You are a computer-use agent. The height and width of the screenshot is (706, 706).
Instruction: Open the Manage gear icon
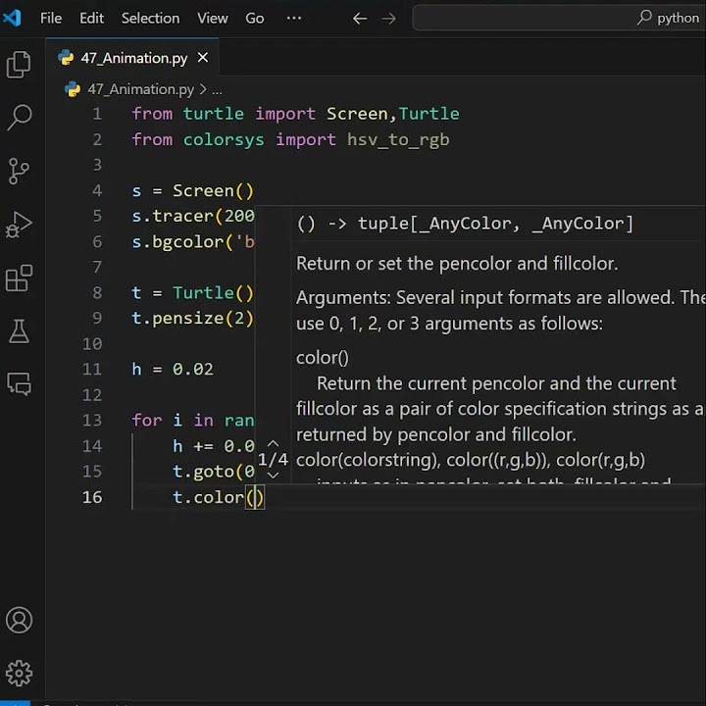click(x=19, y=673)
